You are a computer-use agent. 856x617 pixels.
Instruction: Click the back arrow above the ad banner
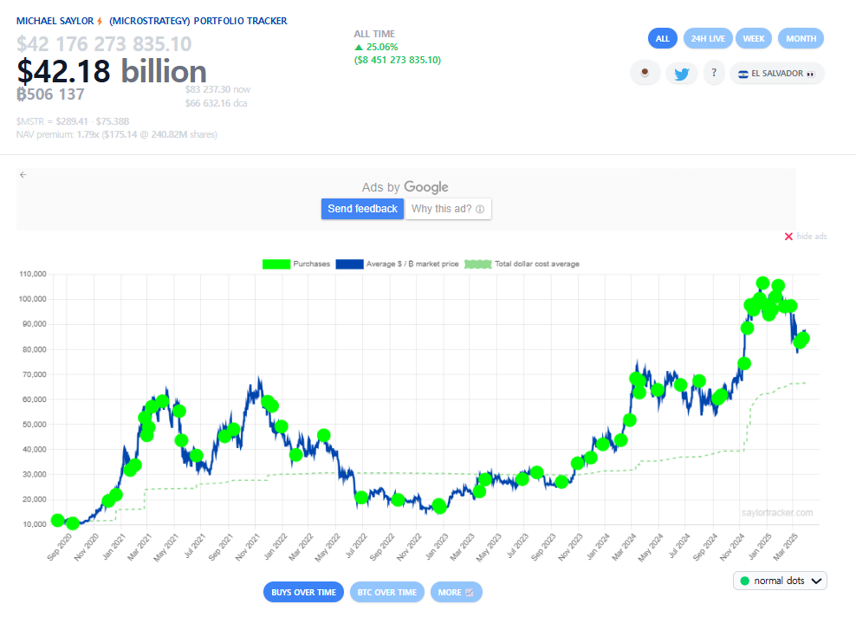pyautogui.click(x=23, y=174)
